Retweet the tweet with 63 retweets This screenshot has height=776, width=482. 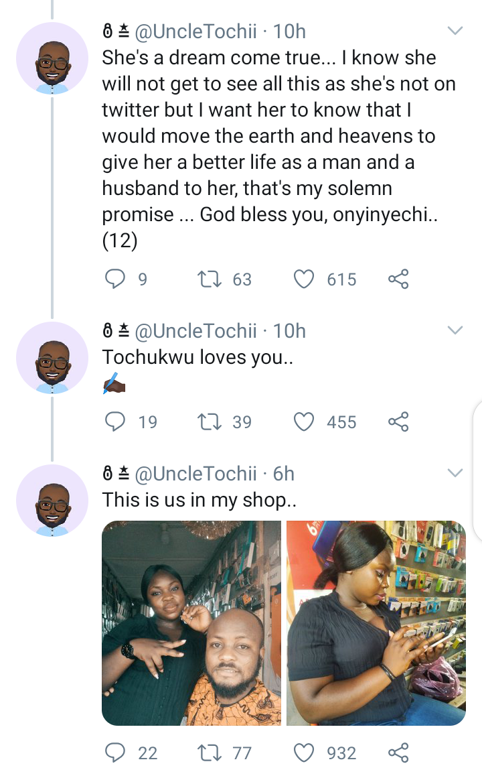pos(210,279)
